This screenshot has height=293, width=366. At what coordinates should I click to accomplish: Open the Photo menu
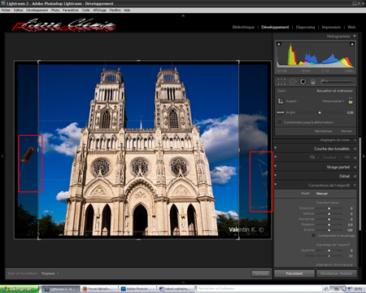55,10
